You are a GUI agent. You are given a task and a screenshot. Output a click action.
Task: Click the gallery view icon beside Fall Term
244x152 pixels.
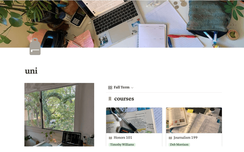(x=110, y=88)
